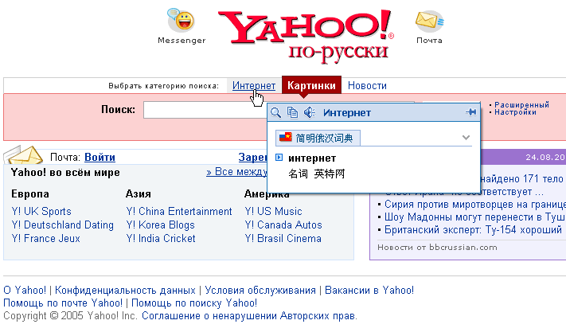This screenshot has width=566, height=332.
Task: Click the magnifier search icon in dictionary popup
Action: pos(276,113)
